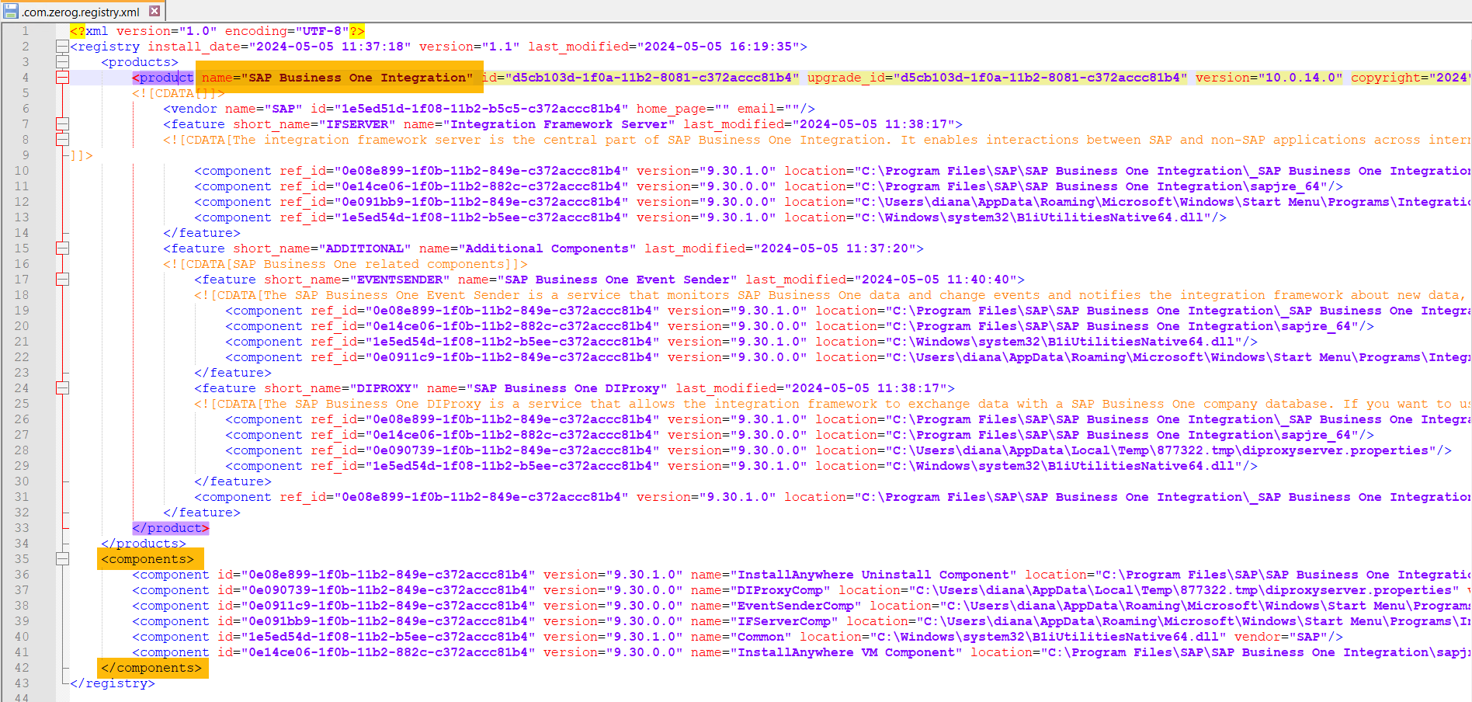Click the component name "IFServerComp"

(784, 621)
